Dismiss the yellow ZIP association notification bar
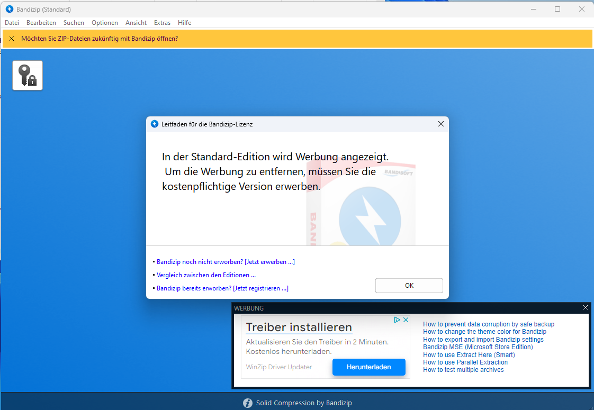The image size is (594, 410). pos(12,39)
